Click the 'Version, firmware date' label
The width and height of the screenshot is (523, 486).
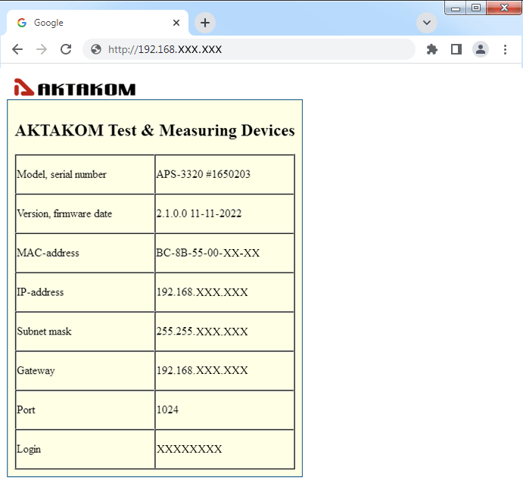pos(64,213)
